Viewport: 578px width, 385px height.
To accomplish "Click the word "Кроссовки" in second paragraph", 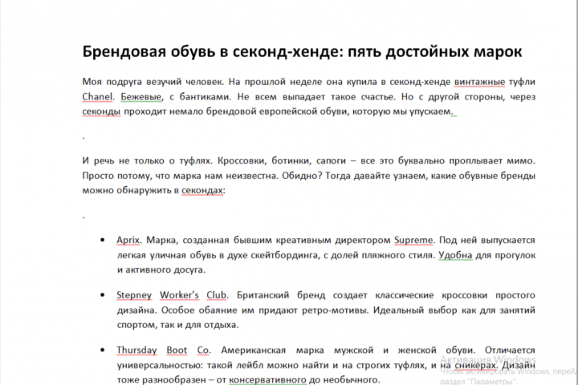I will 239,160.
